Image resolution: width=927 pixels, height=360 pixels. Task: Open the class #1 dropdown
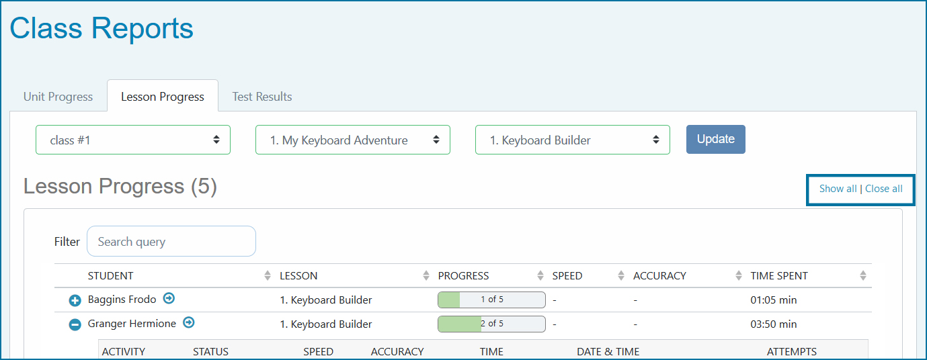coord(133,140)
